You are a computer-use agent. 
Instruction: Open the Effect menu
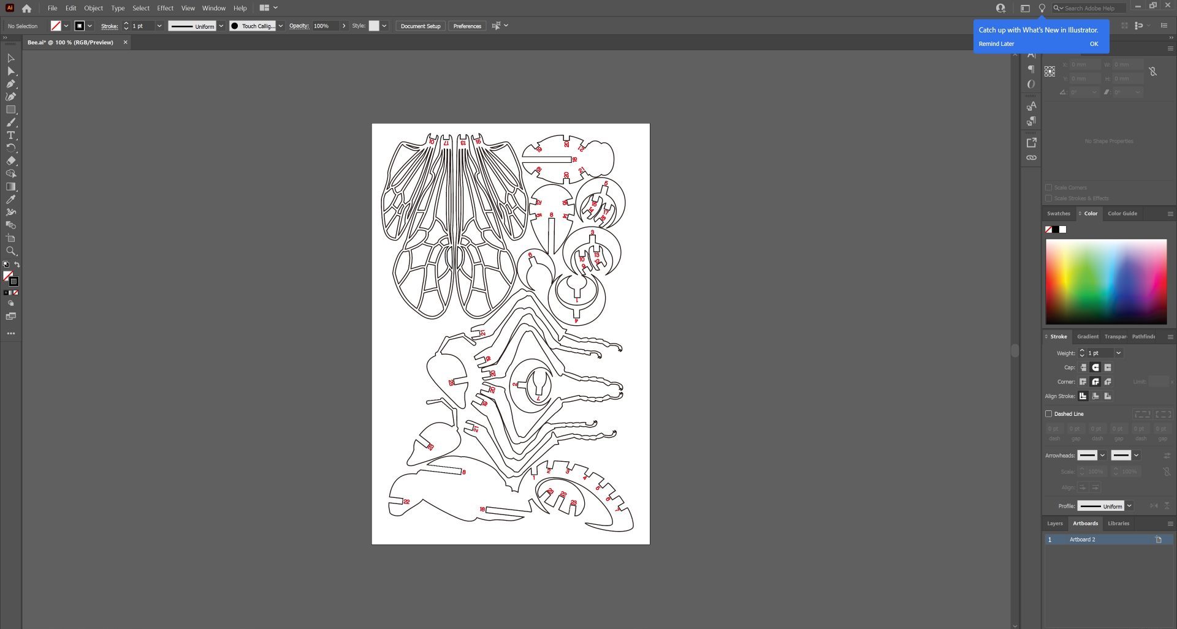[165, 8]
